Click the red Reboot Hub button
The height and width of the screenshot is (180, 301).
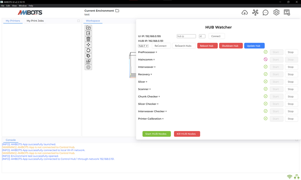207,46
